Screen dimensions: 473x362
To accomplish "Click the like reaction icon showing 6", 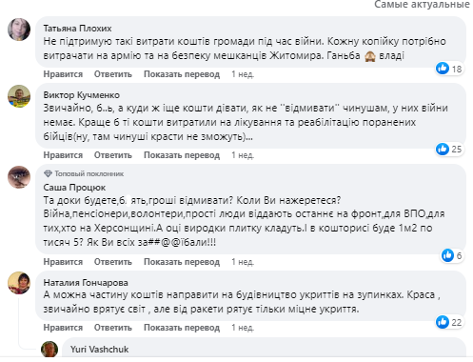I will coord(447,255).
